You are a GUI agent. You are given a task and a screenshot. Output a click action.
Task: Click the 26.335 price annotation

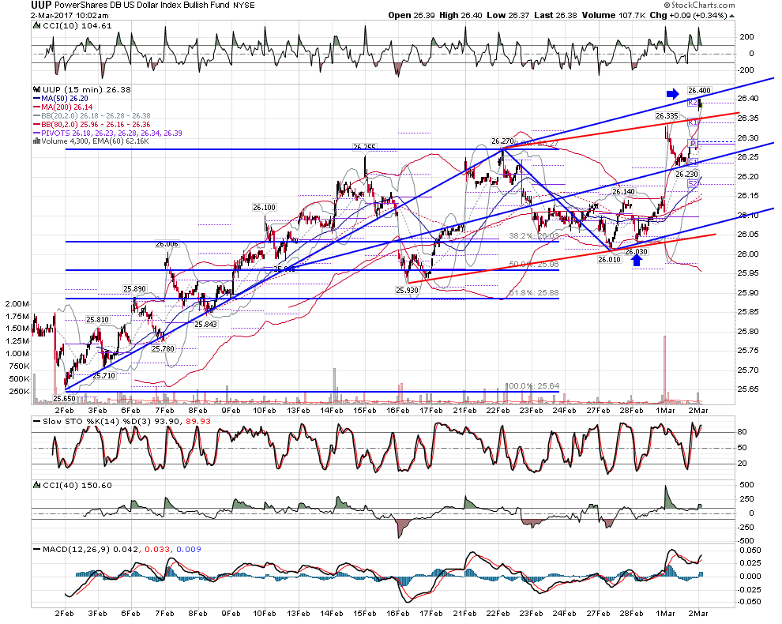point(667,116)
